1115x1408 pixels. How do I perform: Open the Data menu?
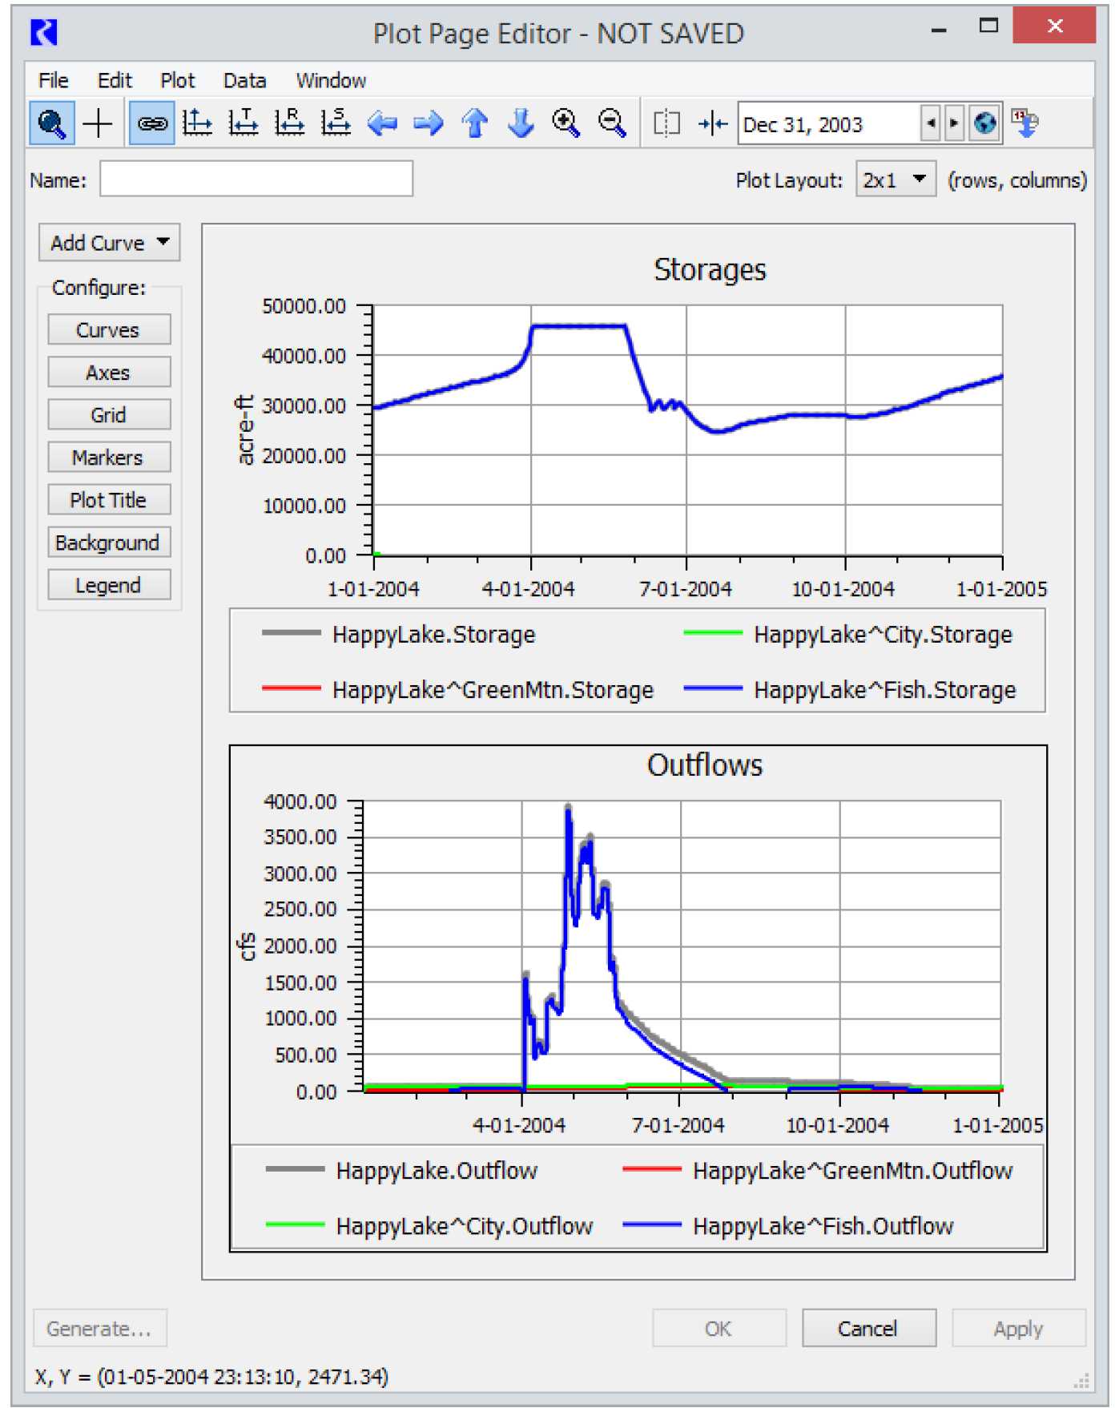click(244, 81)
